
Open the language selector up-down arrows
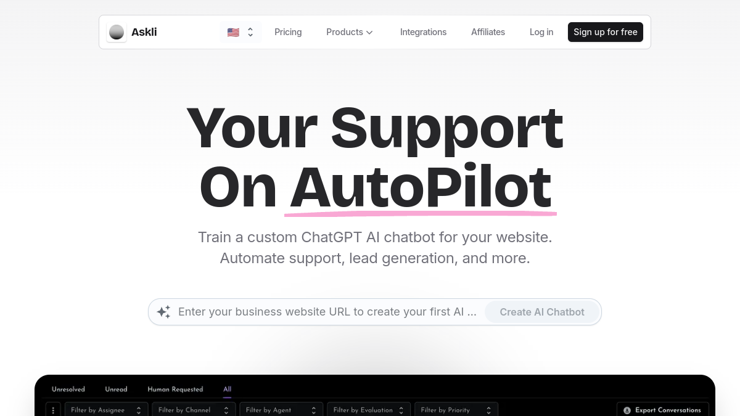250,32
